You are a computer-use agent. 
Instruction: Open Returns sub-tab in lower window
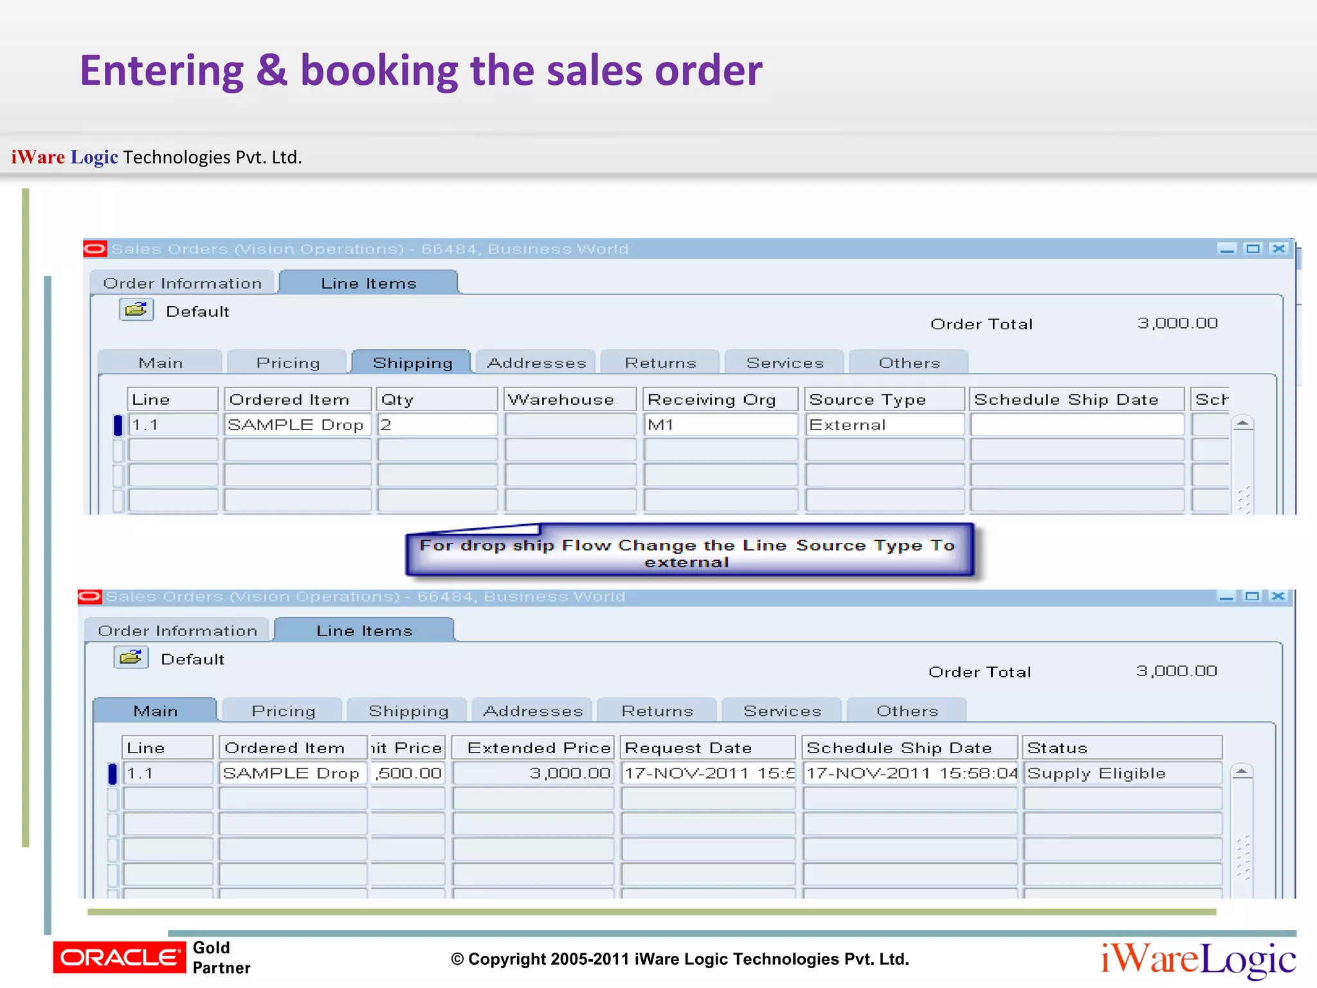pos(657,711)
